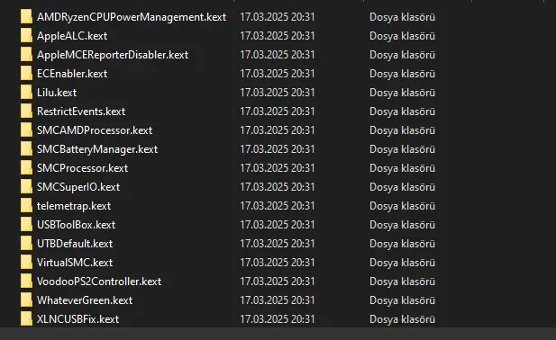Select the VirtualSMC.kext folder icon
Image resolution: width=556 pixels, height=340 pixels.
pyautogui.click(x=26, y=262)
